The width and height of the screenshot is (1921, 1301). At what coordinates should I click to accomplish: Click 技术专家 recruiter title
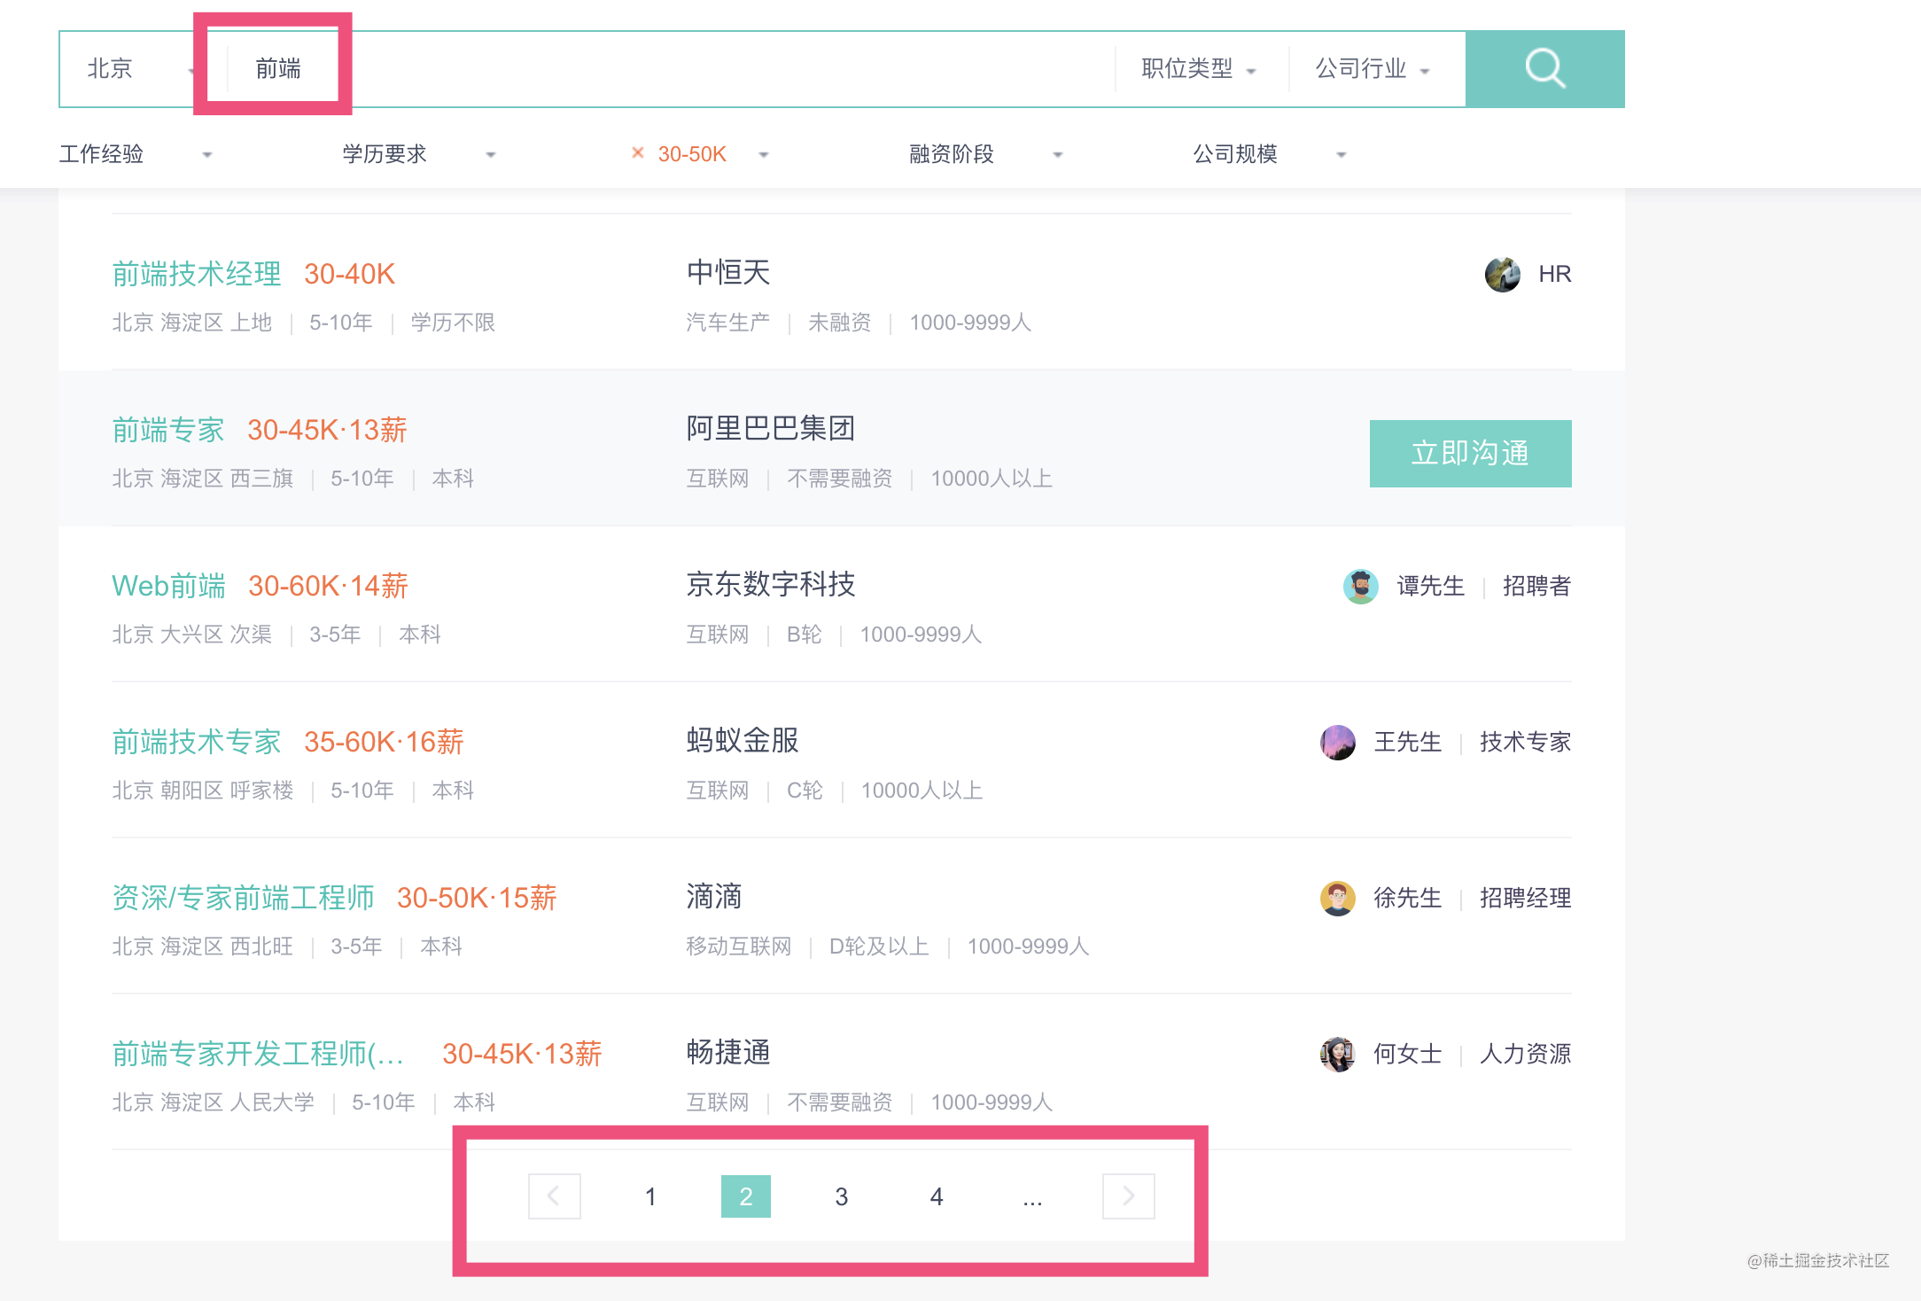[1526, 743]
